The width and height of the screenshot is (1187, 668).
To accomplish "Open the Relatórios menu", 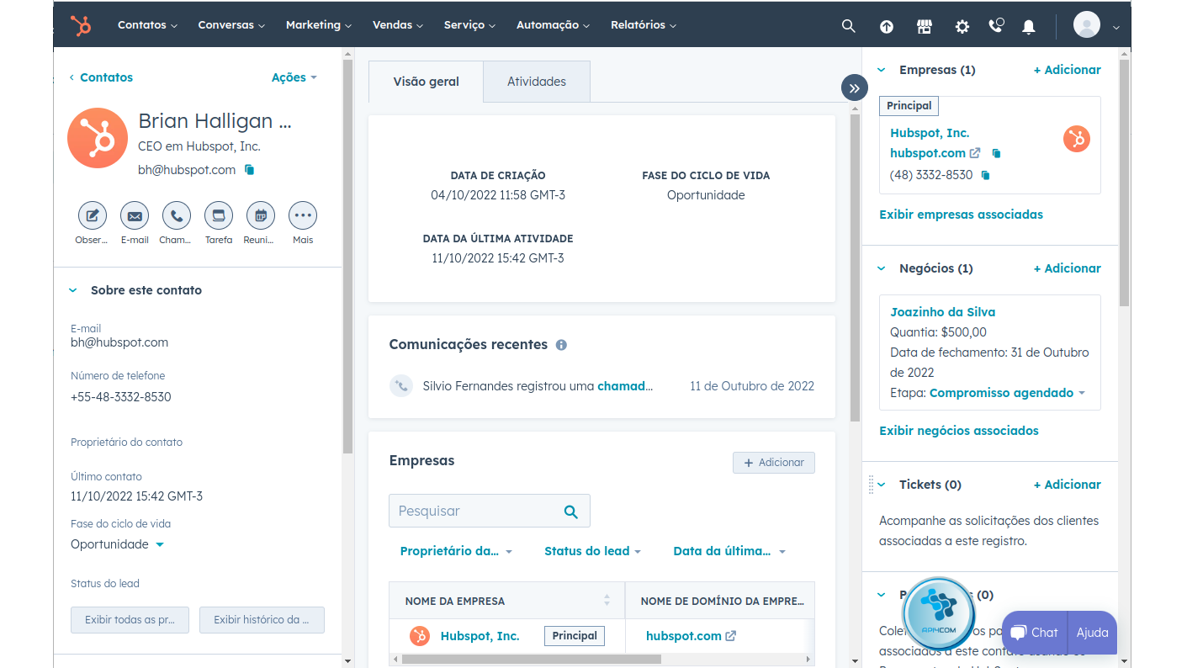I will click(x=644, y=25).
